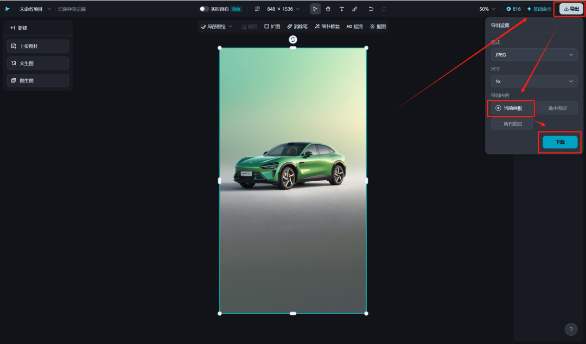
Task: Choose the 所有图层 export option
Action: point(511,124)
